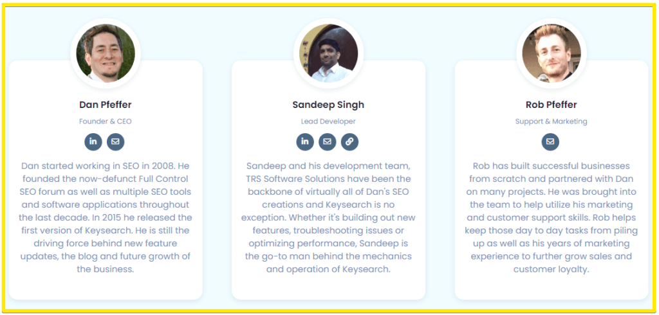Click the email icon under Dan Pfeffer

[x=116, y=141]
